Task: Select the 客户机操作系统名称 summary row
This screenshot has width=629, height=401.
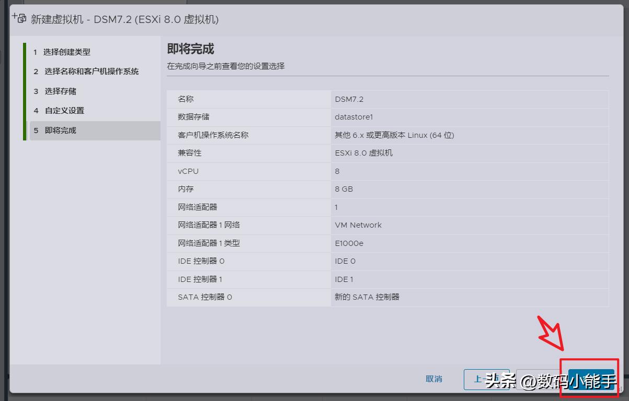Action: pos(387,135)
